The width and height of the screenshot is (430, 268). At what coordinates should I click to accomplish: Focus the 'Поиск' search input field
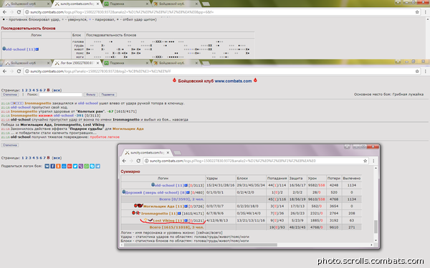[x=61, y=94]
